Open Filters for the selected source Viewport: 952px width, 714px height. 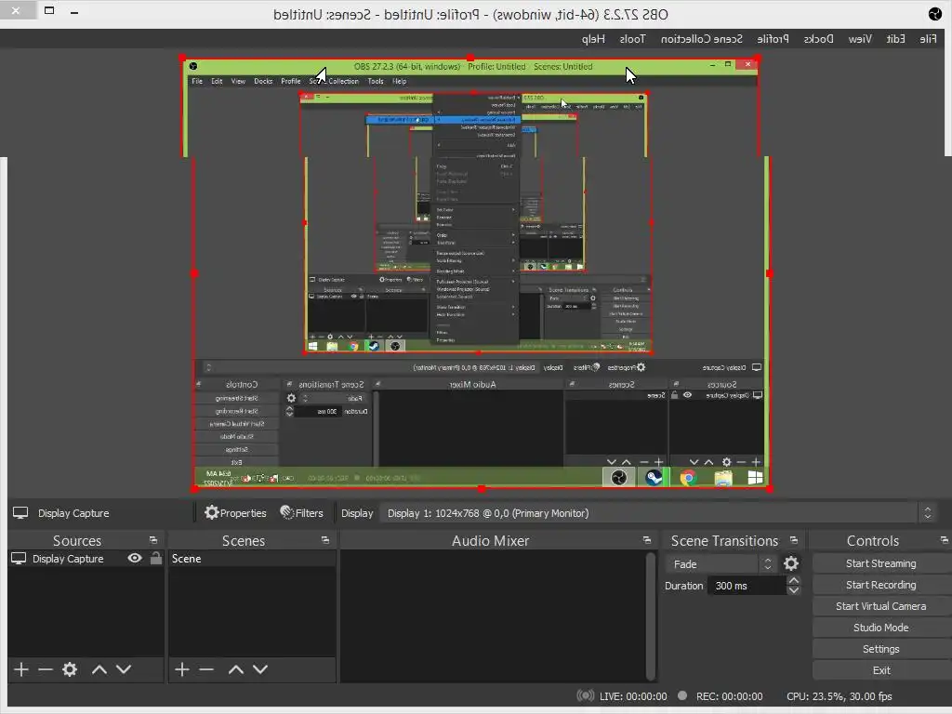(302, 513)
